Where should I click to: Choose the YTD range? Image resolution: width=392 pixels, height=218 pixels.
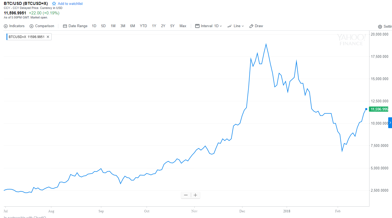[x=143, y=26]
